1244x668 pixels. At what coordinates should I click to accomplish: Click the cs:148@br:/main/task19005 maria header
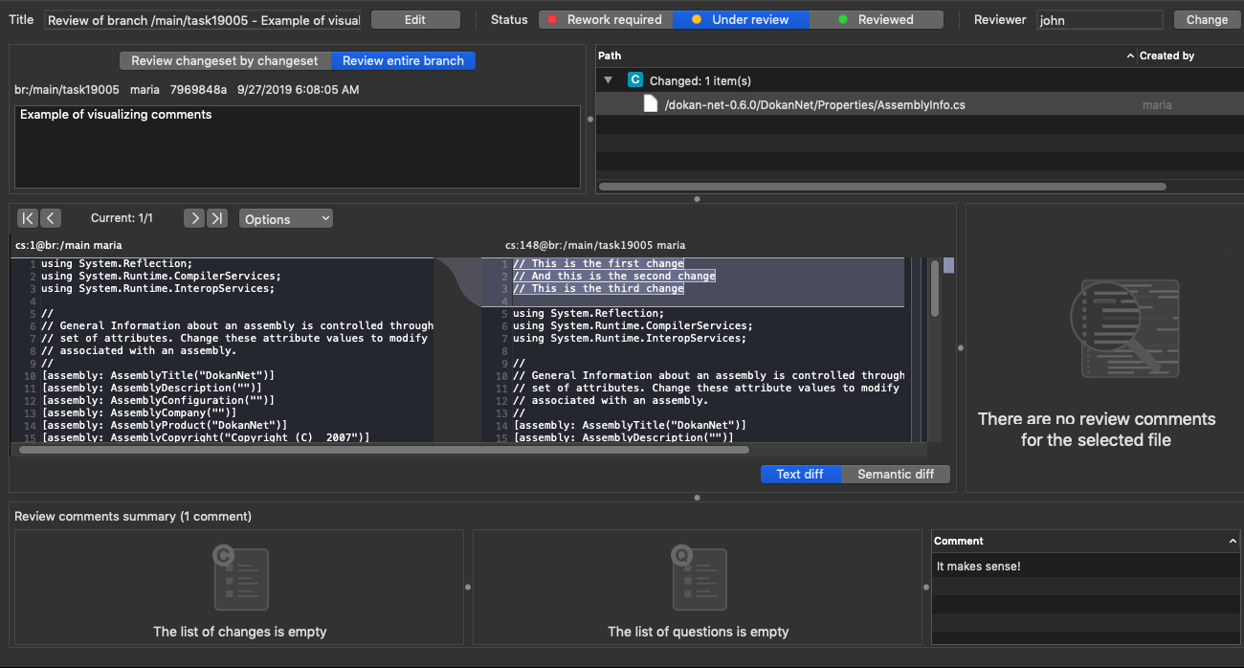click(595, 245)
